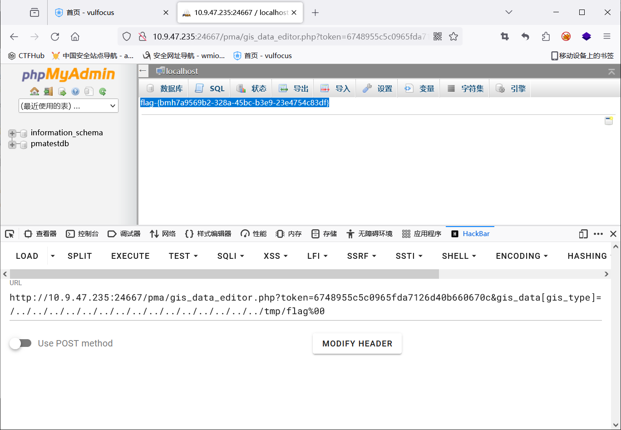
Task: Activate the element picker icon in devtools
Action: pyautogui.click(x=10, y=233)
